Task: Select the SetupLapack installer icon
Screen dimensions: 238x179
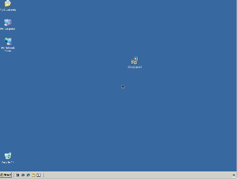Action: 135,61
